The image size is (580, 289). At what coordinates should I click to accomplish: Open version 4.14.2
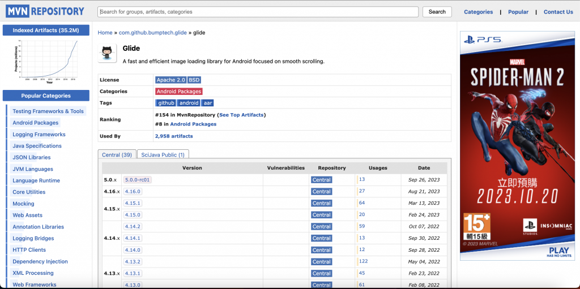pyautogui.click(x=133, y=226)
